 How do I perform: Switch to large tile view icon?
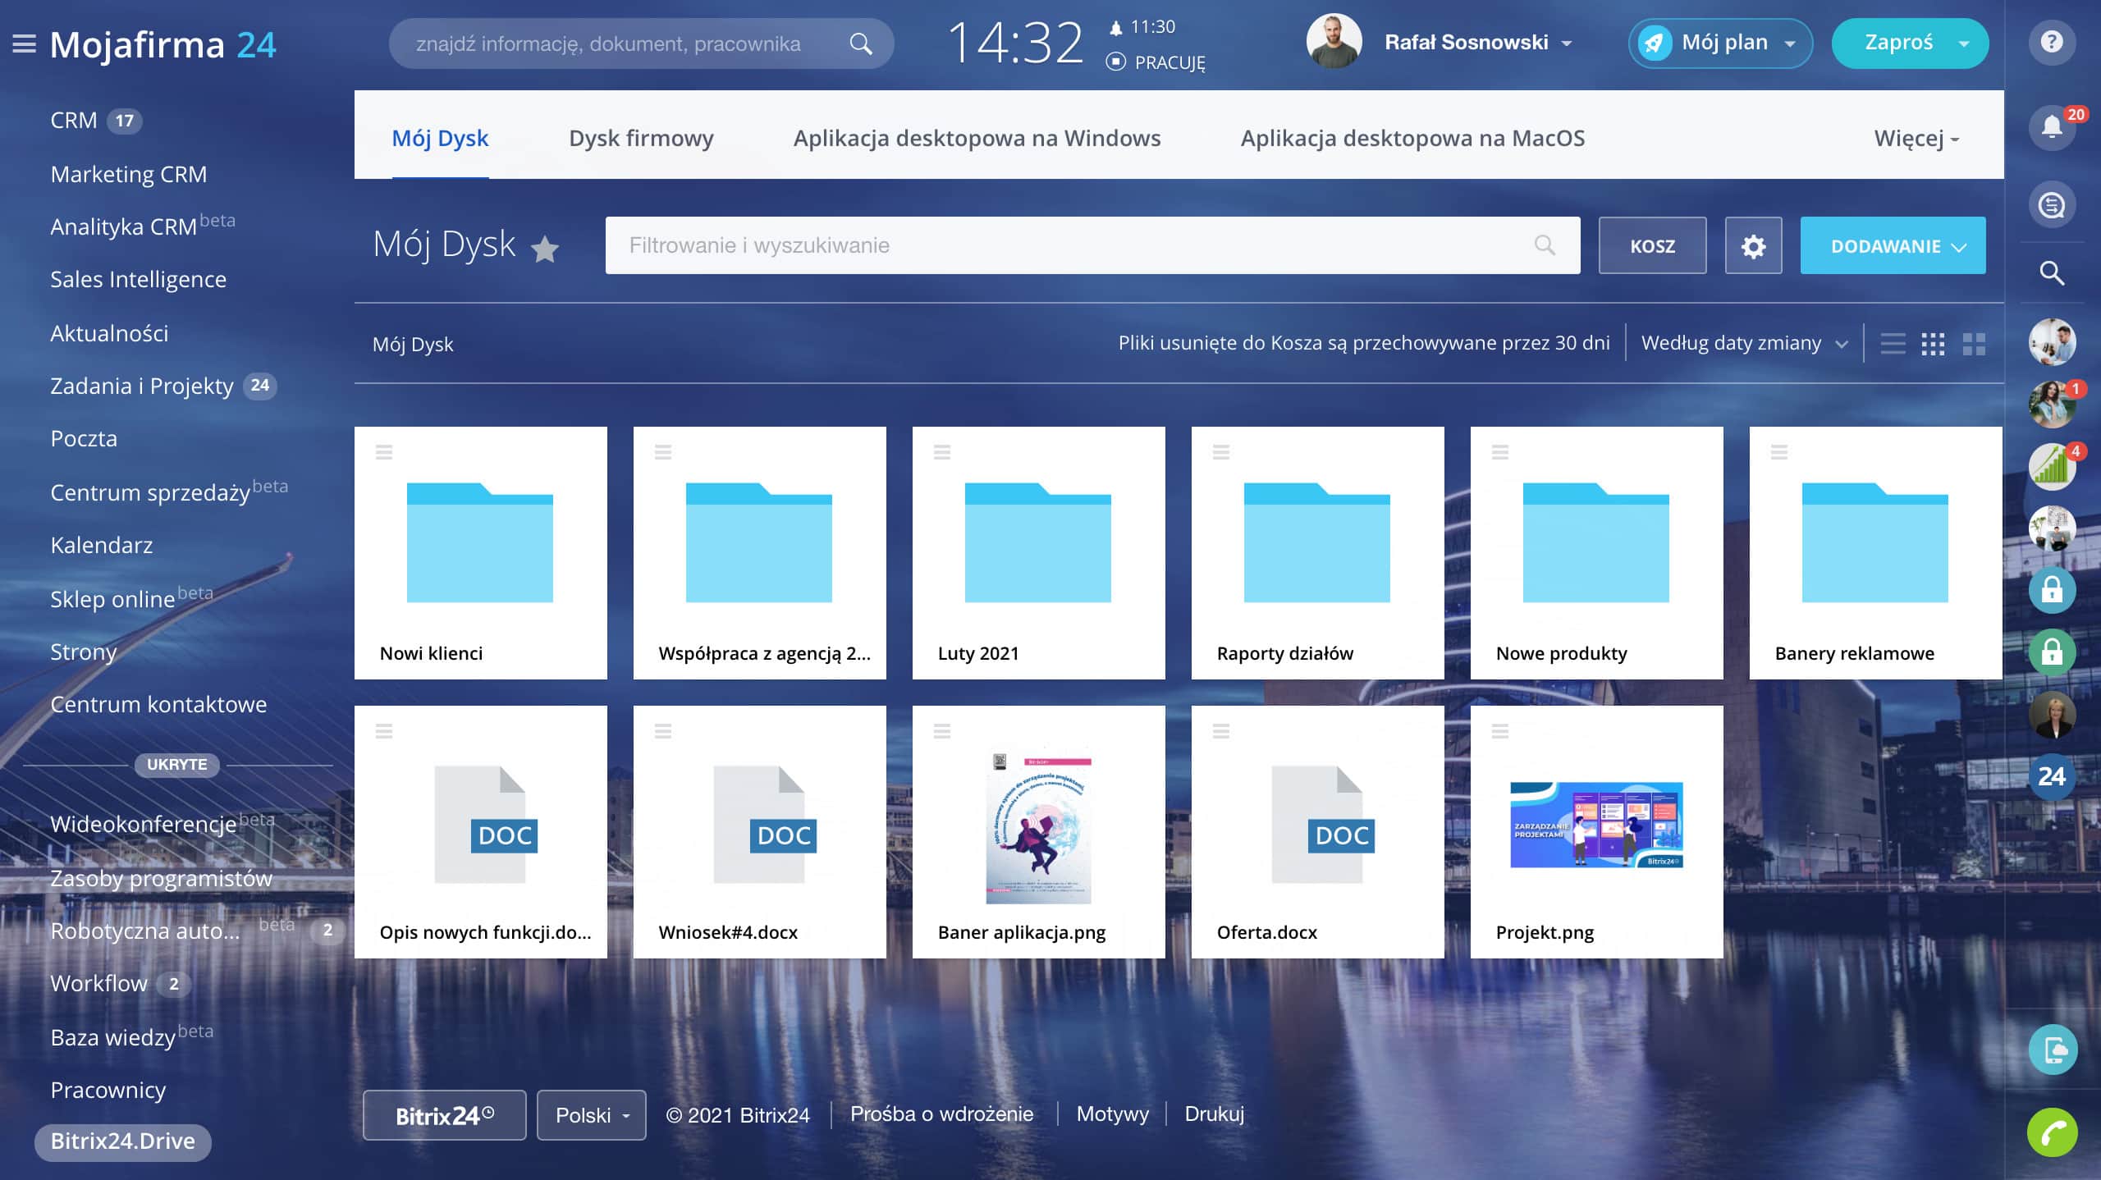1974,344
